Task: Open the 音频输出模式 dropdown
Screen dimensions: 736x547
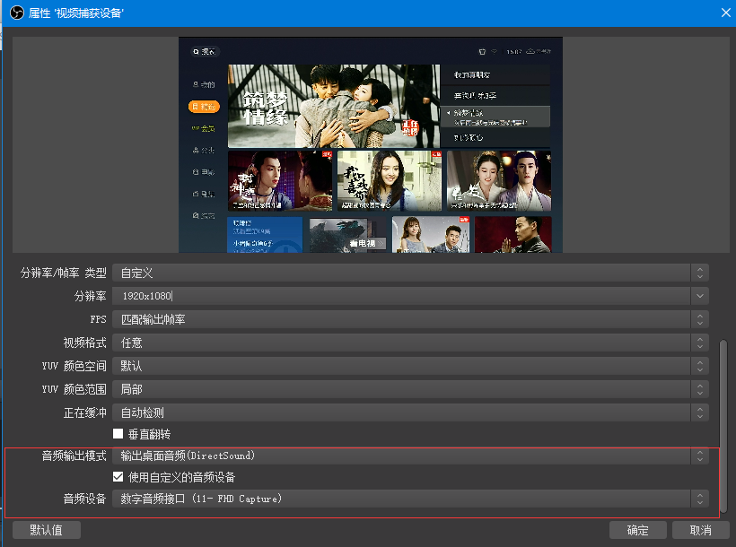Action: [x=410, y=456]
